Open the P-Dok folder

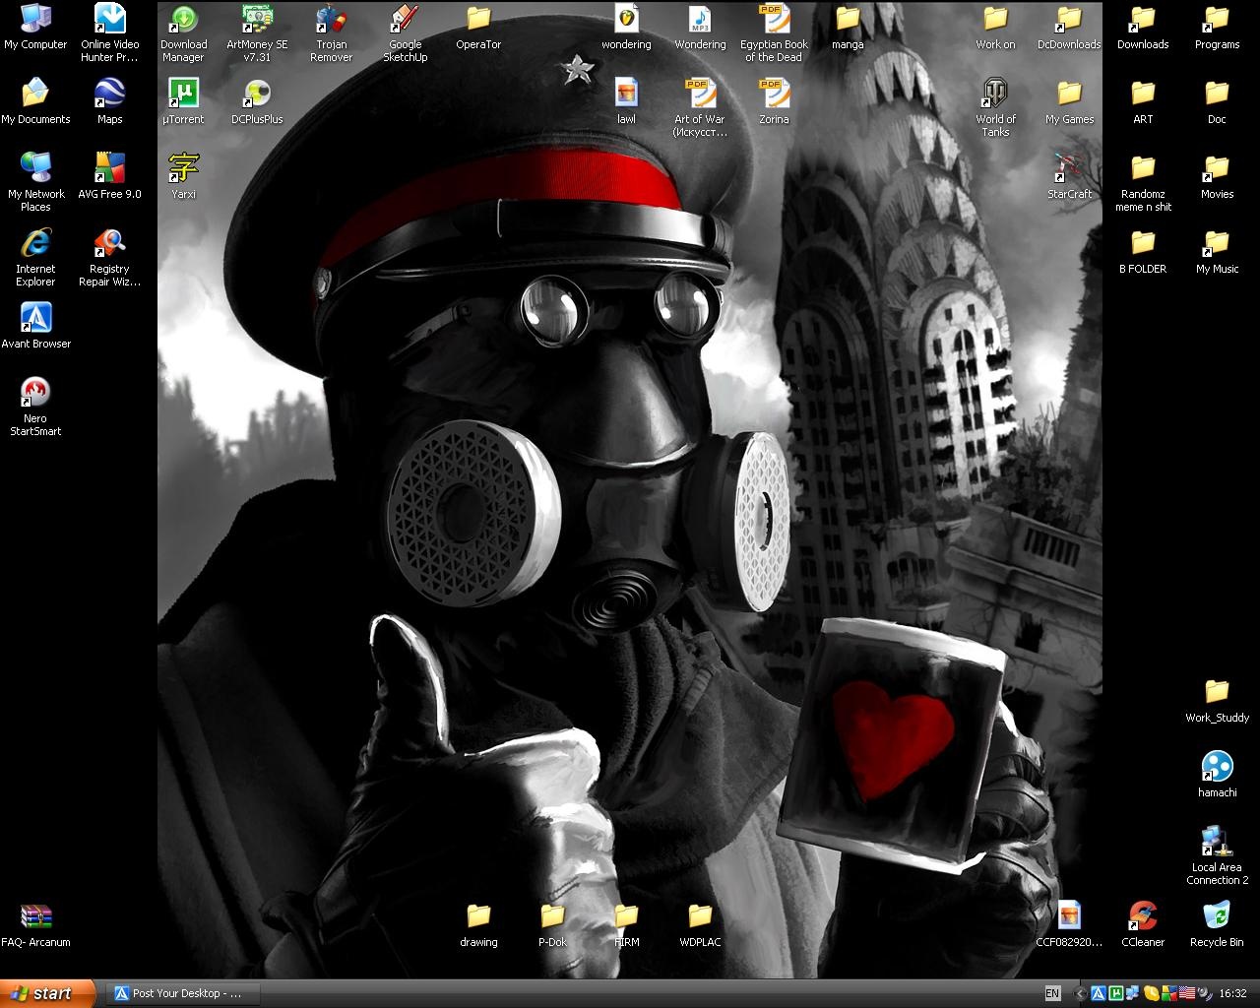tap(552, 925)
